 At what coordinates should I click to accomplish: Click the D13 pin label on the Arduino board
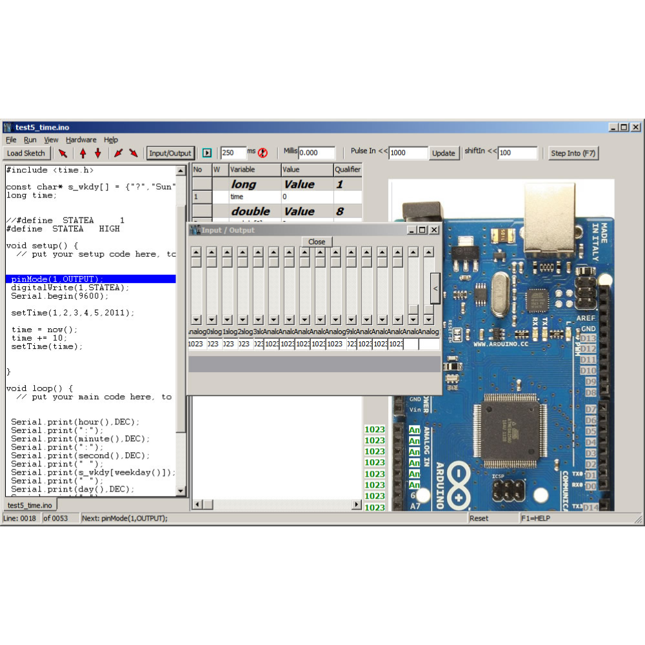(588, 338)
